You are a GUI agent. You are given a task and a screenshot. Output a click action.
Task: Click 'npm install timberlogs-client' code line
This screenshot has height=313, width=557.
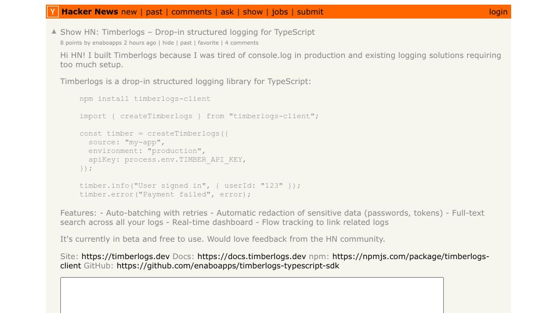click(145, 99)
